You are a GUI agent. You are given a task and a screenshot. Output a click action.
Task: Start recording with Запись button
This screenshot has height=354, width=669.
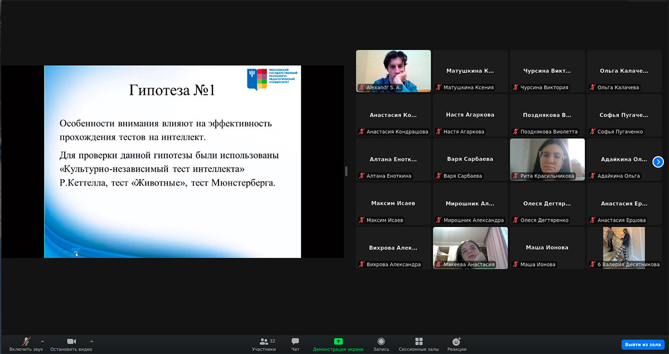point(381,344)
